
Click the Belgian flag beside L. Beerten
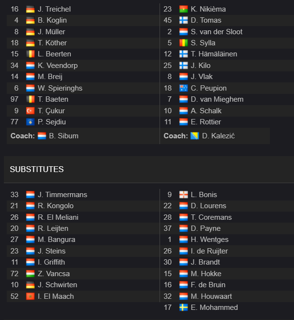[x=30, y=54]
